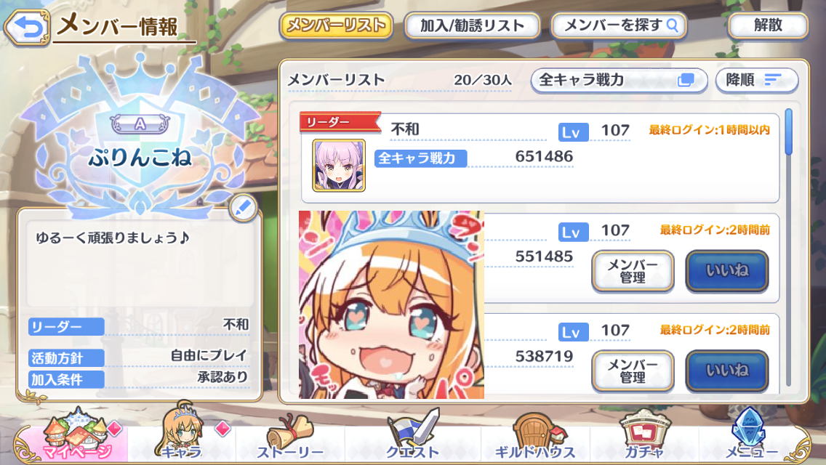Open the クエスト sword icon
Image resolution: width=826 pixels, height=465 pixels.
click(x=412, y=436)
